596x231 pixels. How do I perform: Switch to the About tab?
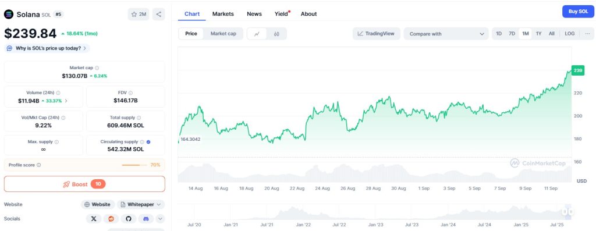(308, 14)
